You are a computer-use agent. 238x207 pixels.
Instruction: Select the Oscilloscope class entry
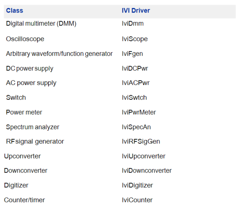pyautogui.click(x=25, y=39)
